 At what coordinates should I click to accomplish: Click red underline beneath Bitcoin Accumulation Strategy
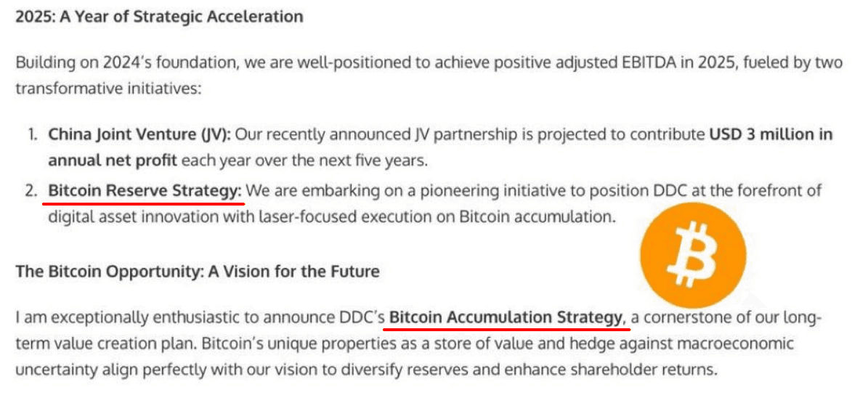click(x=506, y=328)
